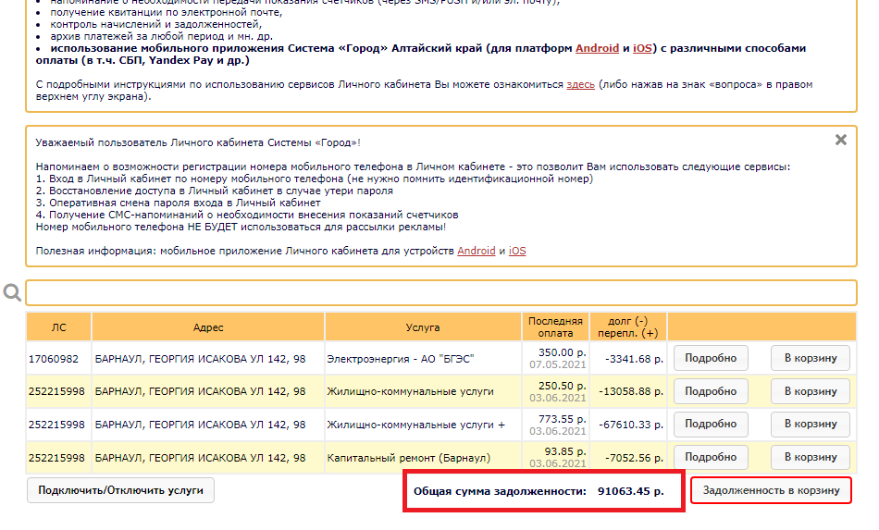879x530 pixels.
Task: Click the 'ЛС' column header
Action: pos(58,327)
